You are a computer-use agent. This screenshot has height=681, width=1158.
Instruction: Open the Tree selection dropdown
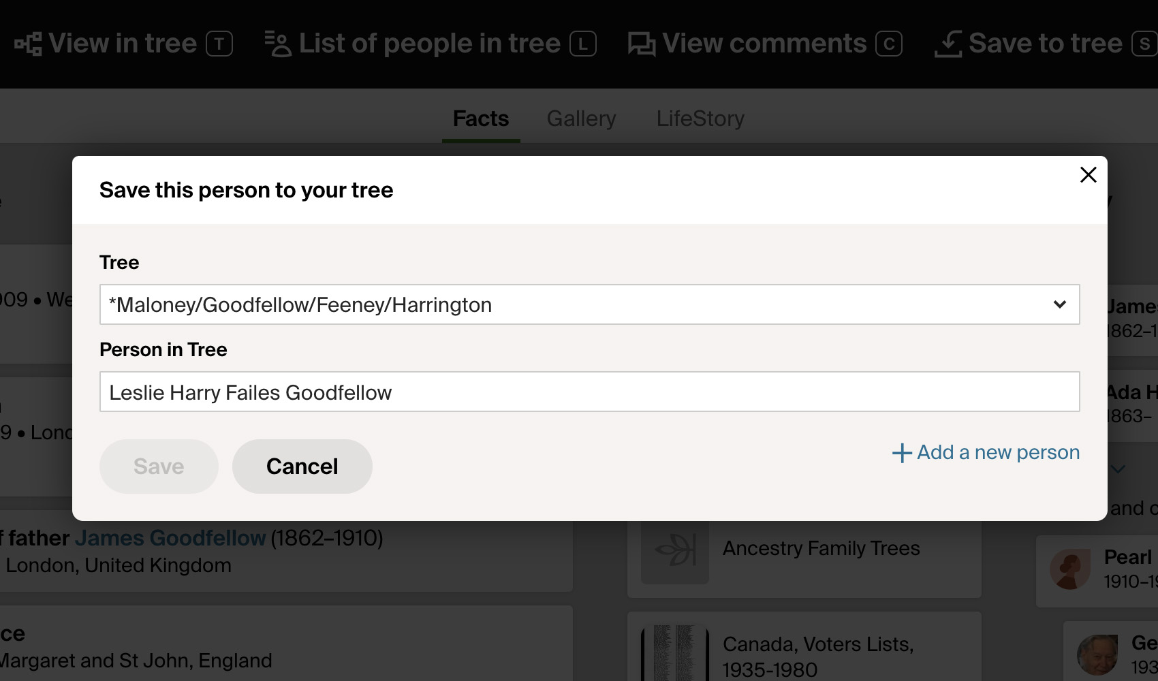589,304
